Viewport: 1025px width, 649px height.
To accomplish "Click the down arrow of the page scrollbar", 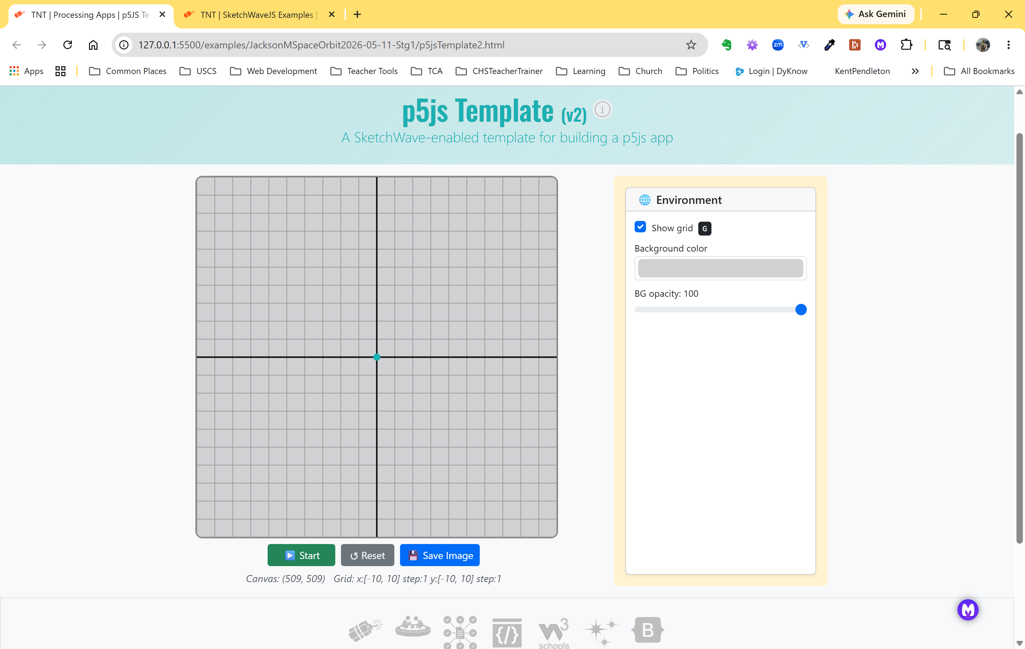I will pyautogui.click(x=1019, y=643).
